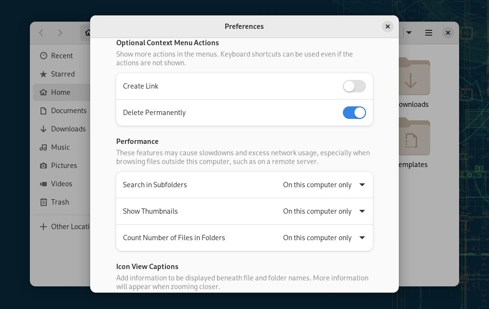The image size is (489, 309).
Task: Open the Search in Subfolders dropdown
Action: [324, 185]
